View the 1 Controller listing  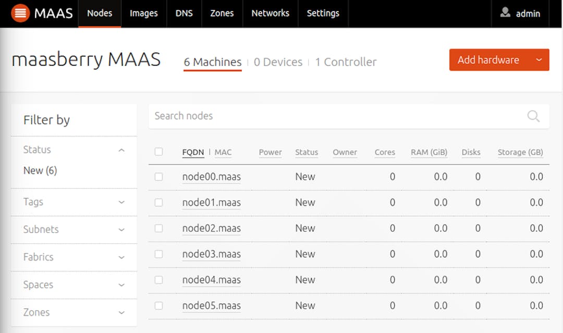pyautogui.click(x=346, y=61)
